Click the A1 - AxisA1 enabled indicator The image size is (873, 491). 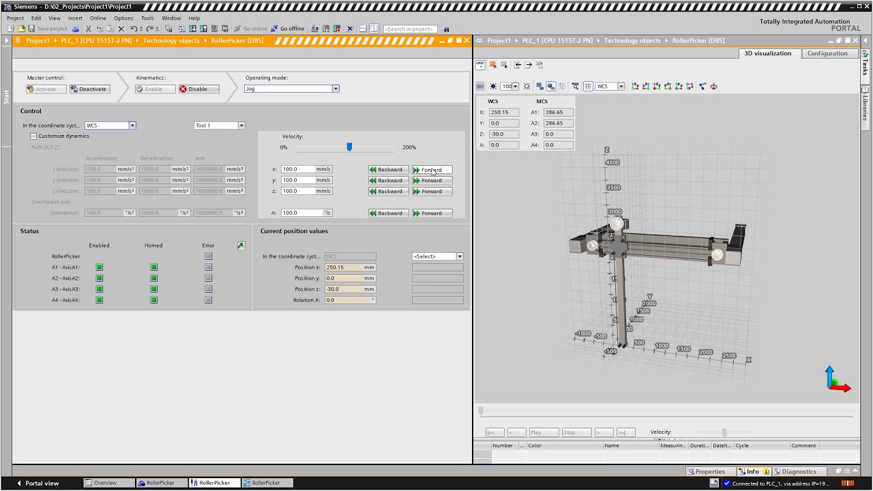pyautogui.click(x=99, y=267)
